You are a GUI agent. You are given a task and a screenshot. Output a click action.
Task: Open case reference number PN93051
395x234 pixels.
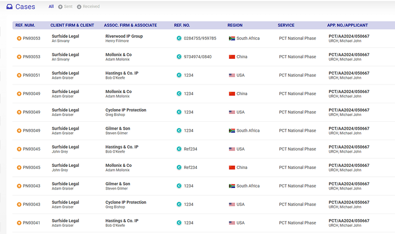click(32, 75)
